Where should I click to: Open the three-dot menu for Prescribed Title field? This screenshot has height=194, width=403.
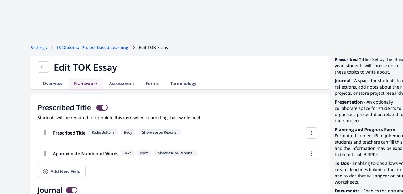click(x=311, y=133)
